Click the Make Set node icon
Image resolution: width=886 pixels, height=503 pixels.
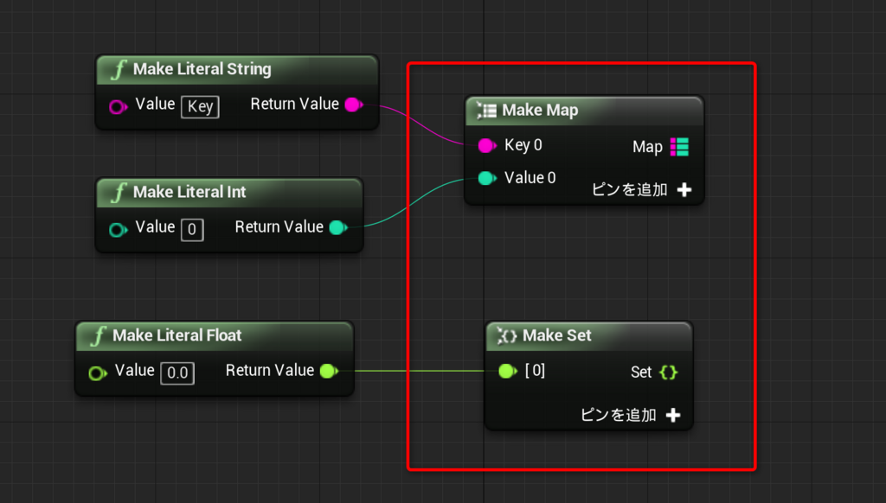tap(506, 336)
